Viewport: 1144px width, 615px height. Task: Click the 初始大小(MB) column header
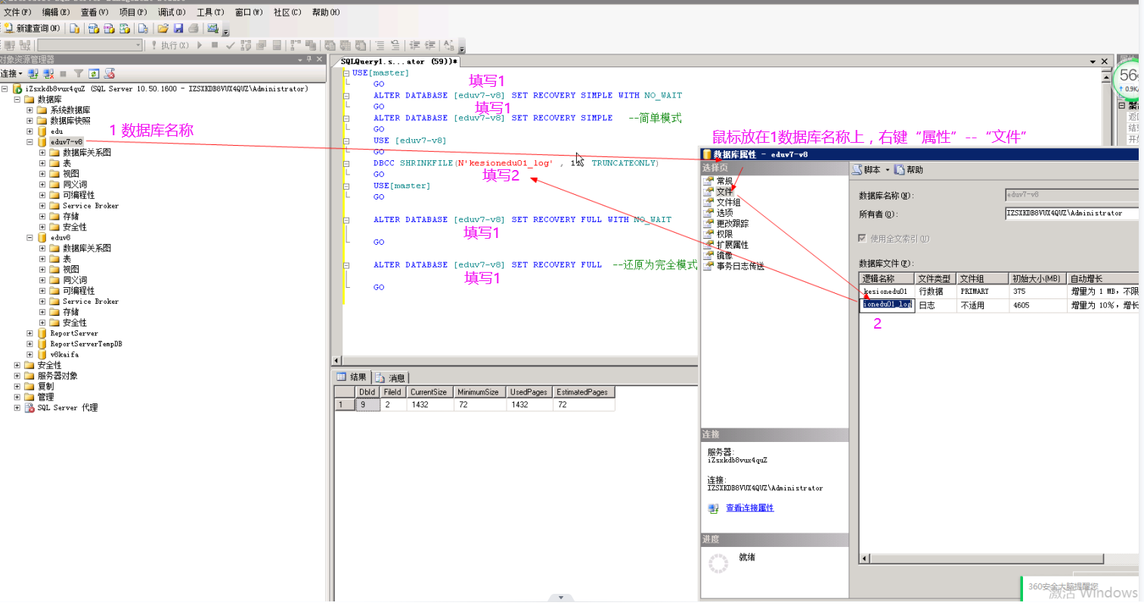tap(1035, 279)
